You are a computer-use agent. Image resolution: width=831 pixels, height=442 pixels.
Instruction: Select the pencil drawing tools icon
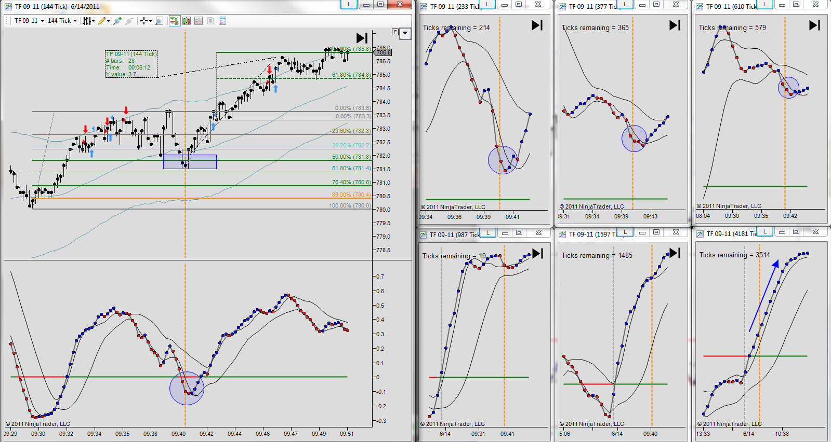coord(102,21)
